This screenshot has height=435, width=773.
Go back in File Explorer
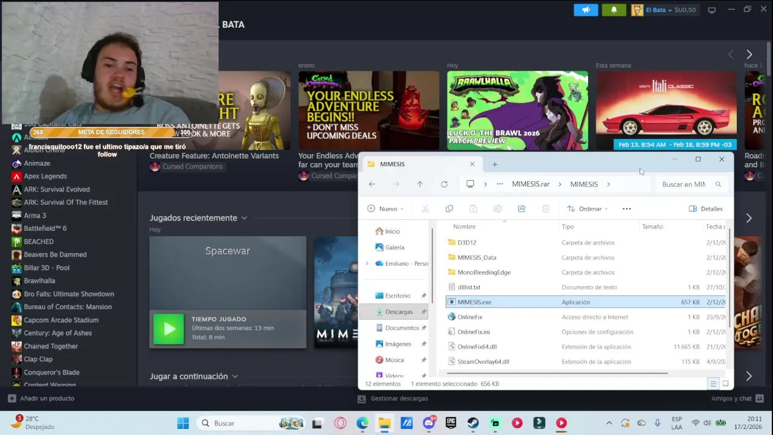[x=372, y=184]
